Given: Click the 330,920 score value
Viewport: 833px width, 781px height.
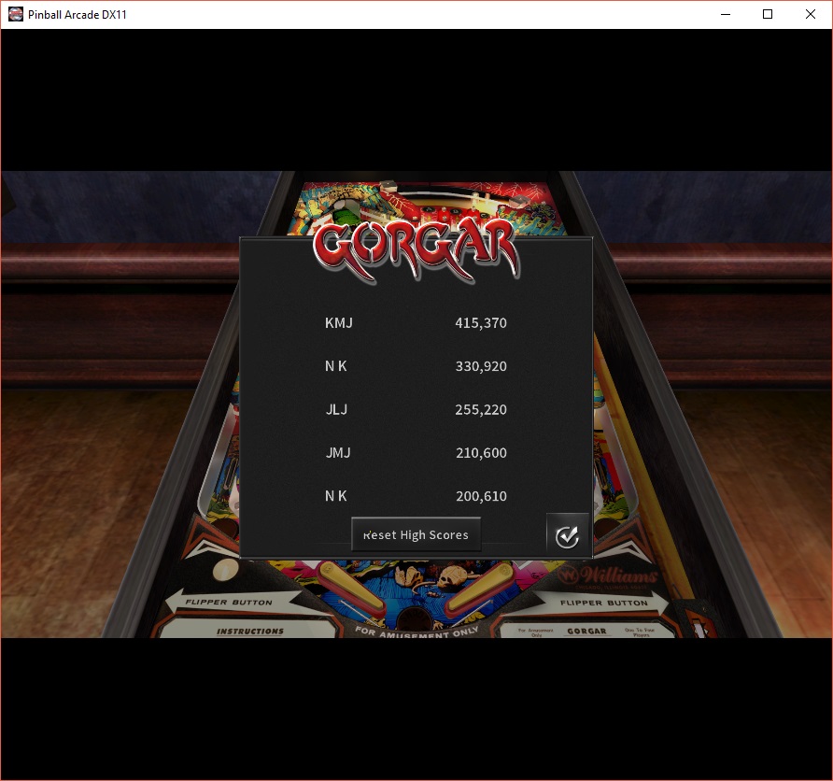Looking at the screenshot, I should [x=480, y=366].
